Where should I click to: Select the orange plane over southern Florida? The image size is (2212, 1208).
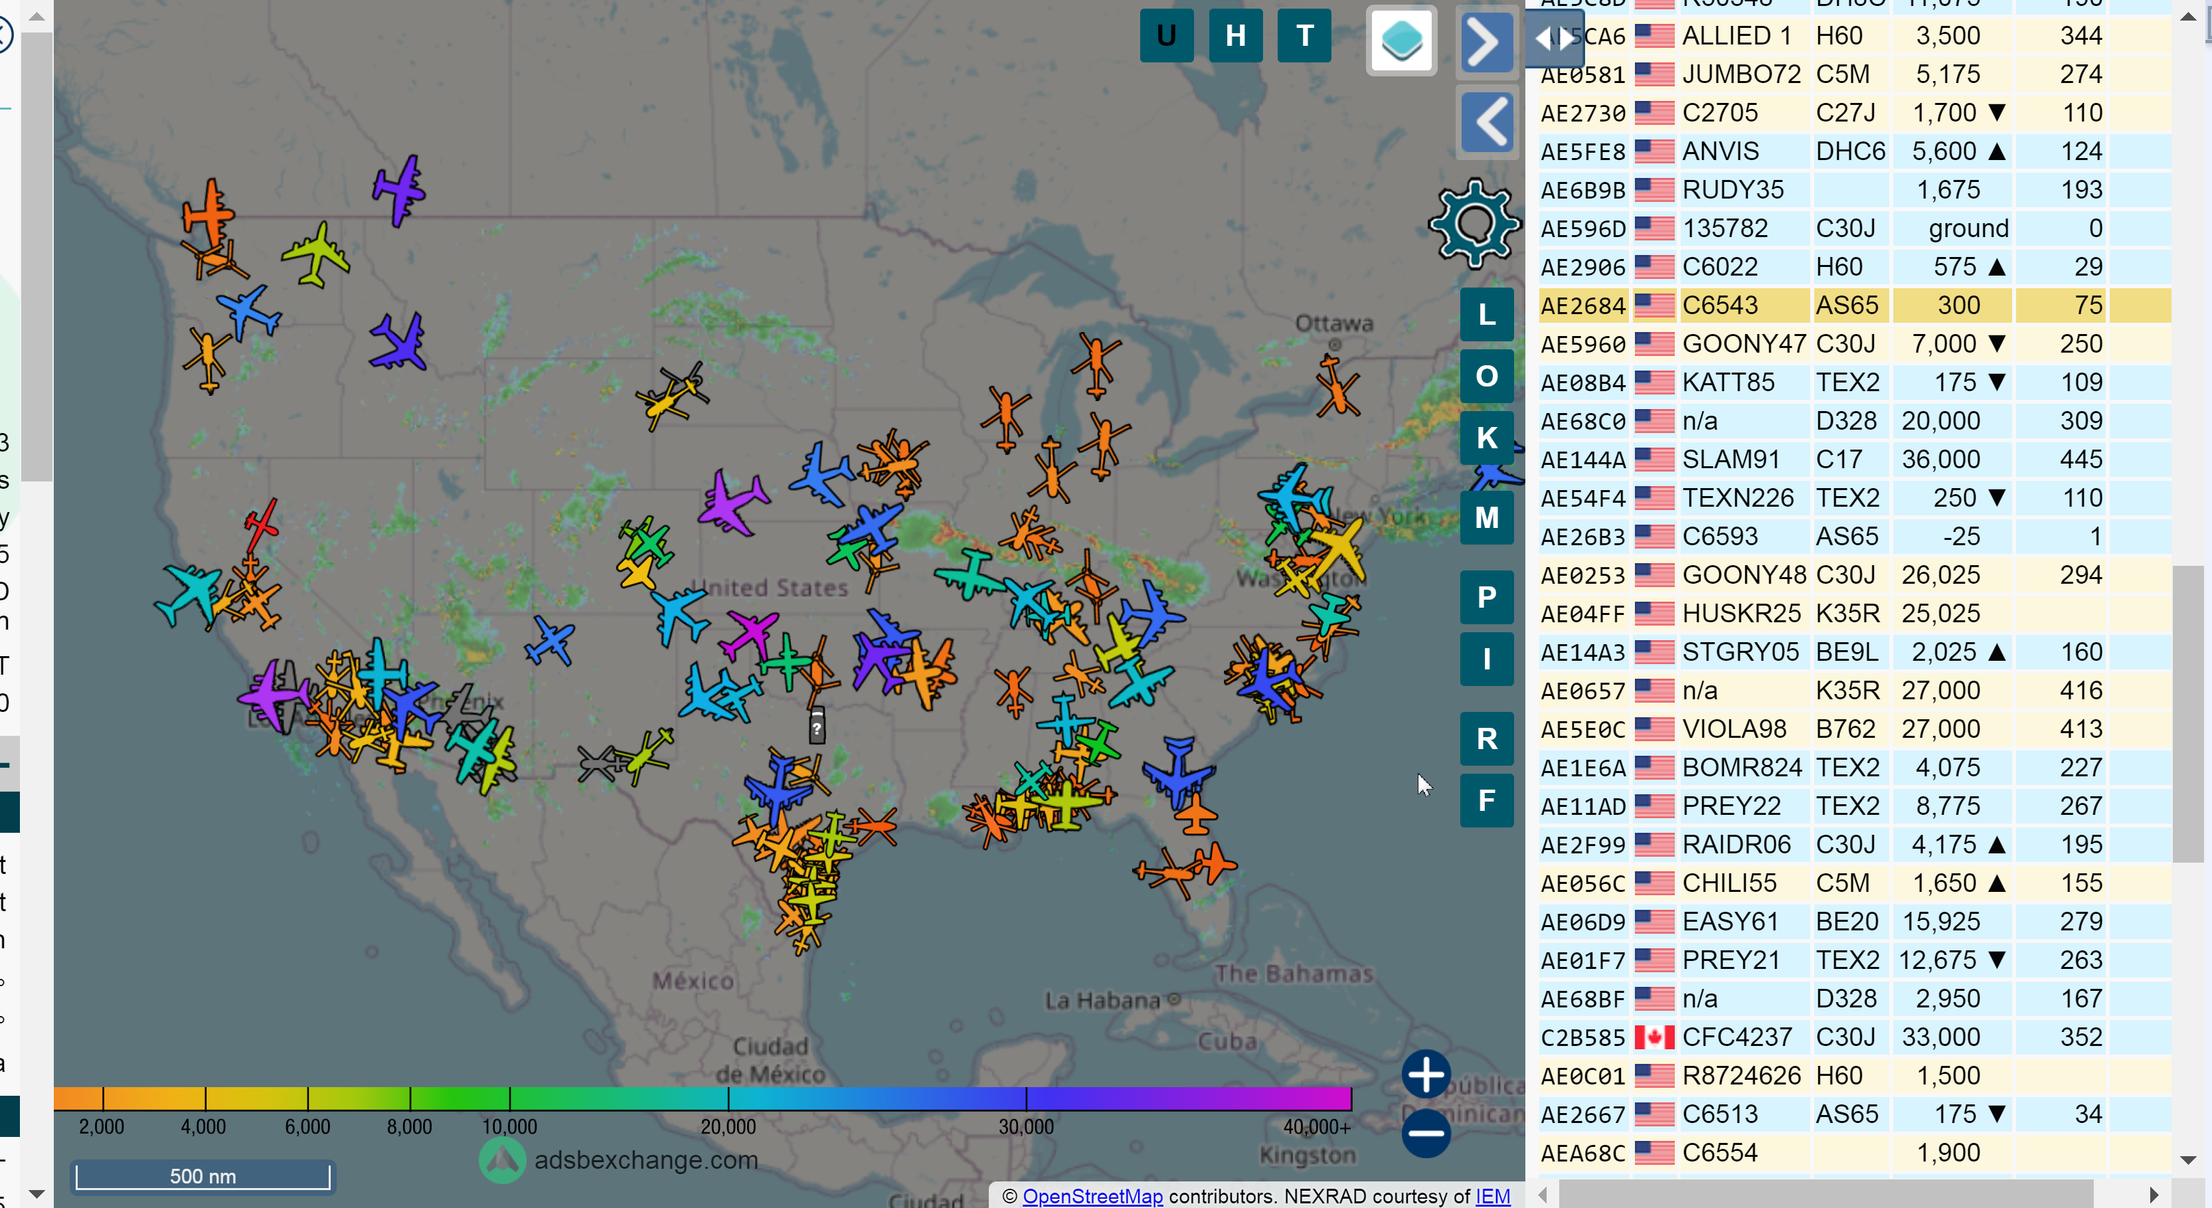[x=1213, y=863]
